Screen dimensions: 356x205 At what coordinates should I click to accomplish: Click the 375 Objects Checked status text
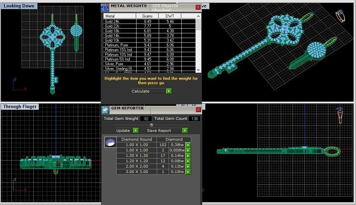(x=165, y=8)
